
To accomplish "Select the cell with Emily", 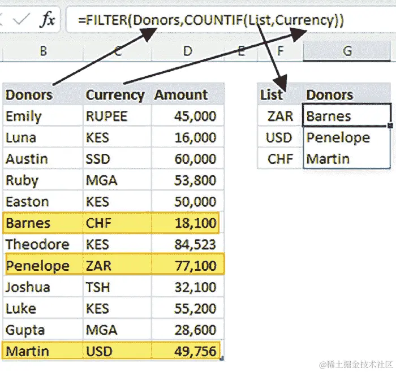I will pos(43,116).
